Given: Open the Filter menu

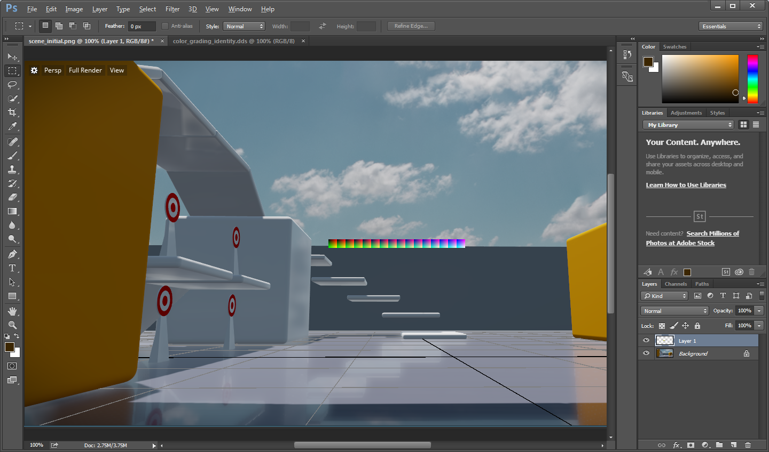Looking at the screenshot, I should [x=172, y=9].
